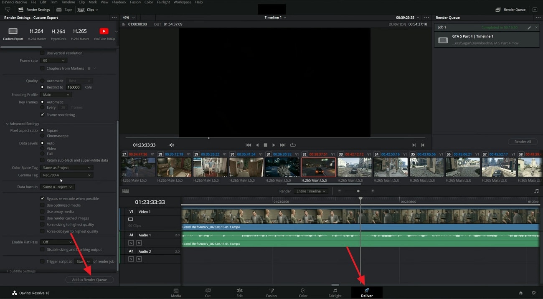Open the Playback menu
This screenshot has width=543, height=299.
tap(119, 2)
